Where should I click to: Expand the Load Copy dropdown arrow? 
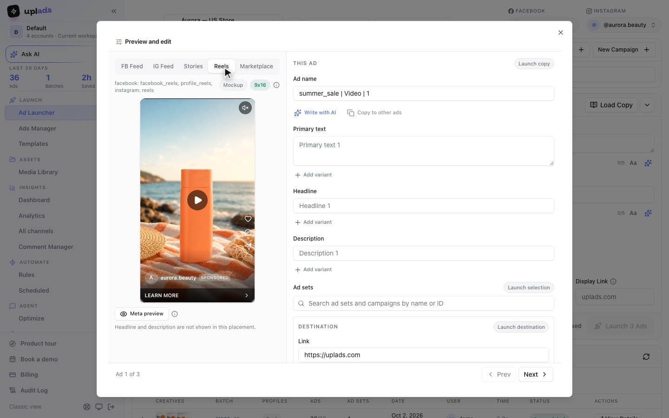[647, 105]
